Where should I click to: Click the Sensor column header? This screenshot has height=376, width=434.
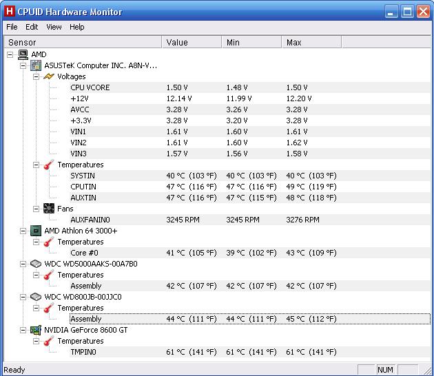pyautogui.click(x=83, y=42)
